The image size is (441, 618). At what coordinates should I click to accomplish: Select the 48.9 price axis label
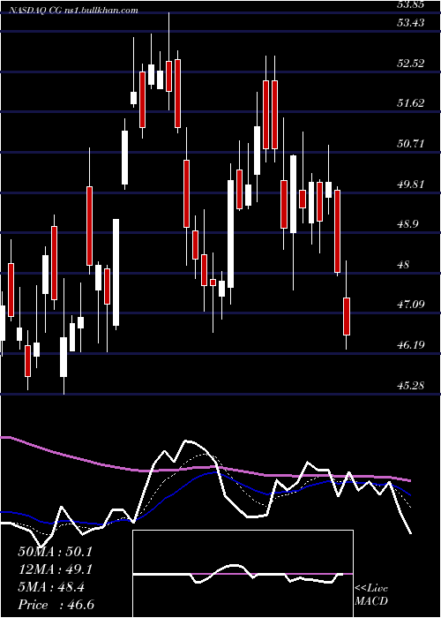[407, 224]
